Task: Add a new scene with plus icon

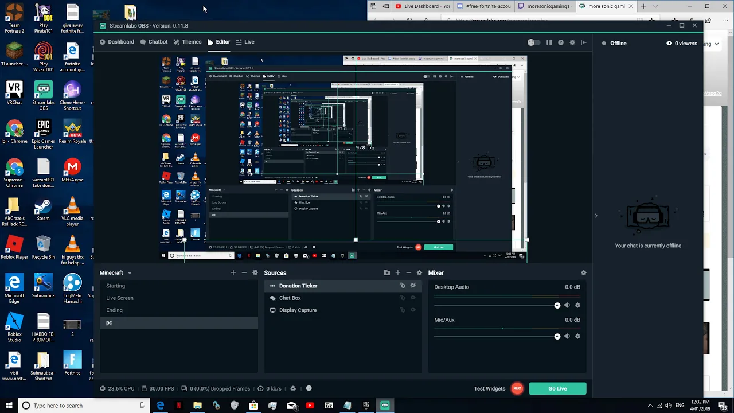Action: [233, 273]
